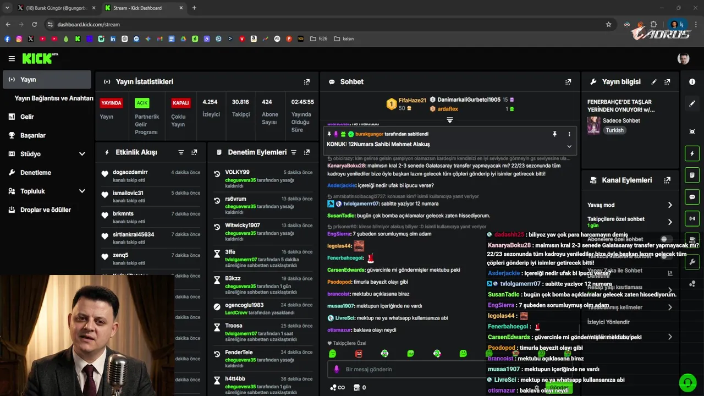Click the chat bubble icon in right rail

[692, 197]
